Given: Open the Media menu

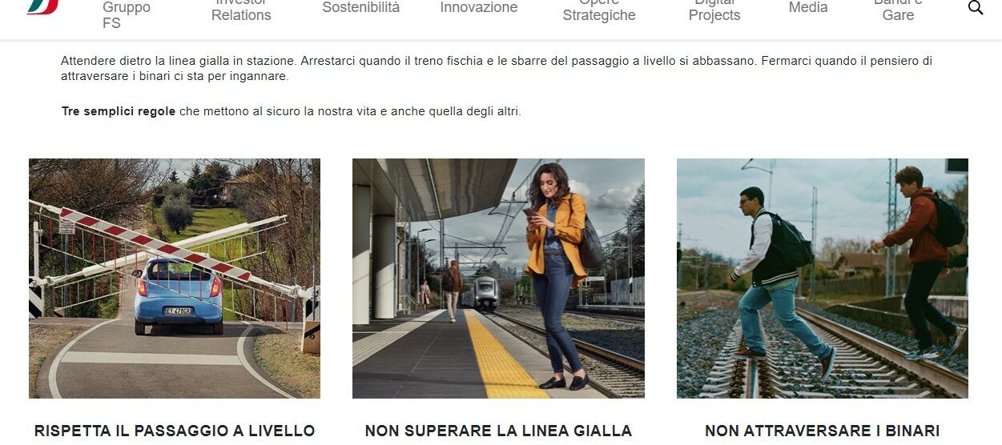Looking at the screenshot, I should (x=808, y=7).
